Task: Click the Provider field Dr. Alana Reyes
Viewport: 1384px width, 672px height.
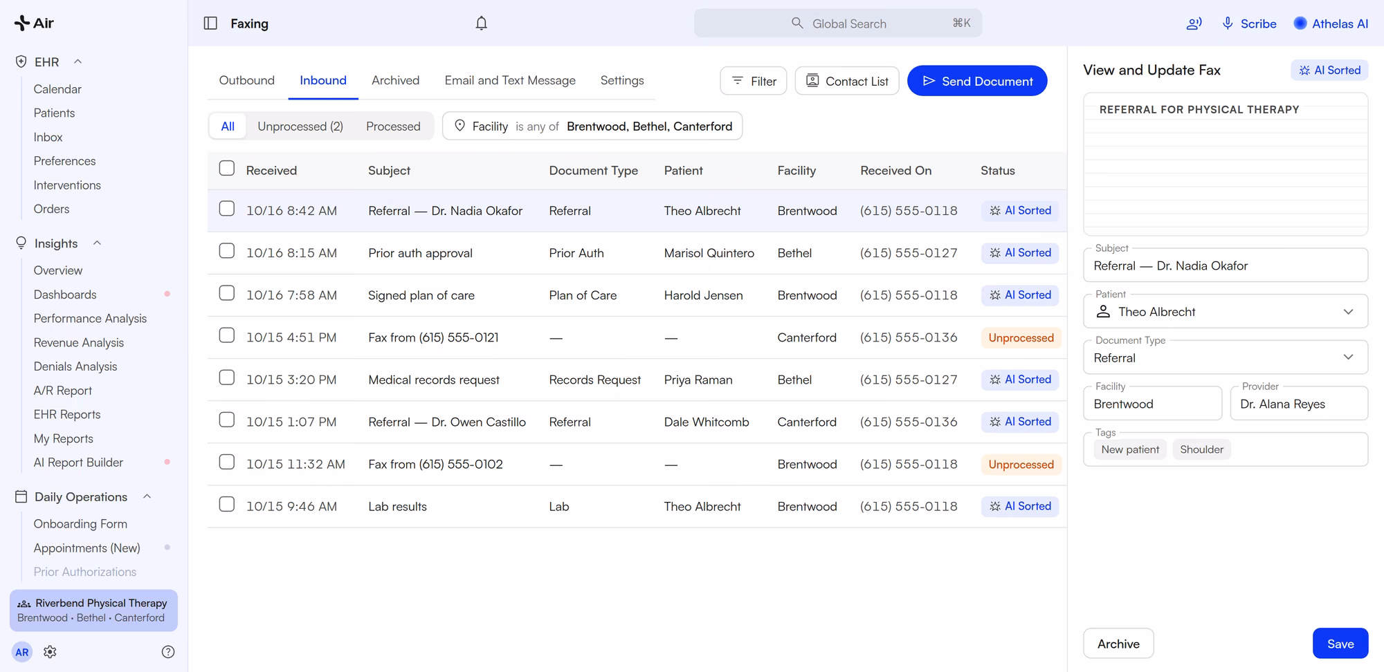Action: point(1299,404)
